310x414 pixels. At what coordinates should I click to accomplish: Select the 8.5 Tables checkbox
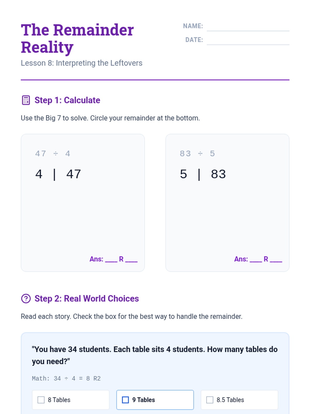(210, 400)
